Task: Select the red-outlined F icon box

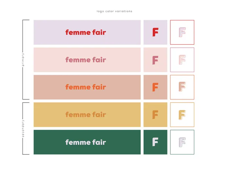Action: (182, 32)
